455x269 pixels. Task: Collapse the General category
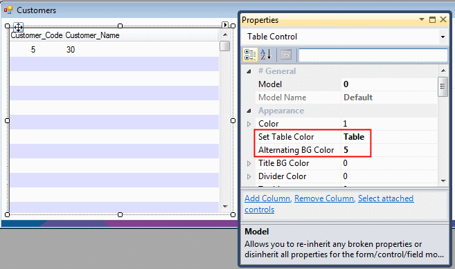[249, 71]
